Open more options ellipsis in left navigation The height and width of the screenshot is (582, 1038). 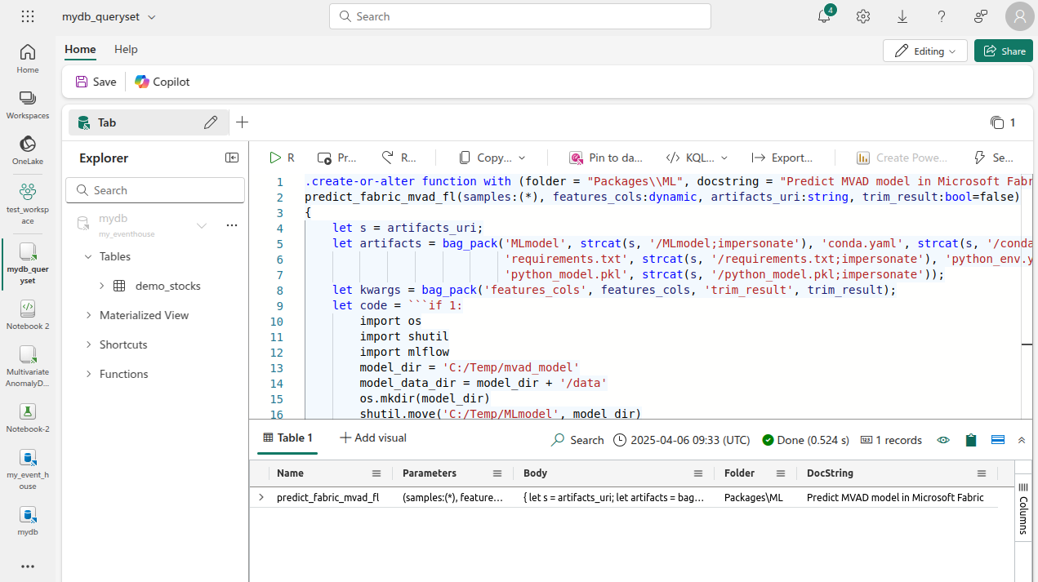pyautogui.click(x=28, y=566)
